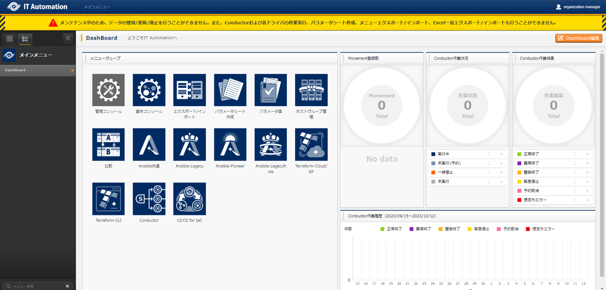Switch sidebar to list view

point(25,39)
